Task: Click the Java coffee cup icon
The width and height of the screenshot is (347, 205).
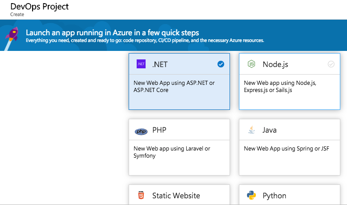Action: 251,130
